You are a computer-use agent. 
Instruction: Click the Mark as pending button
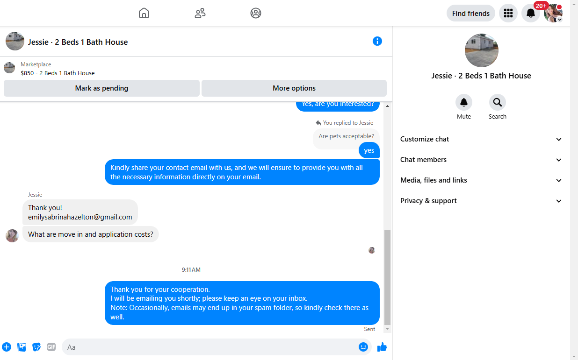(x=101, y=88)
